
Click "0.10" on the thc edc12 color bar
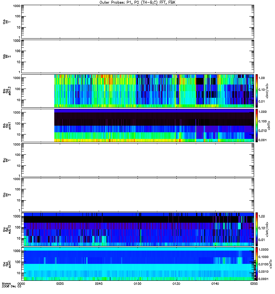[x=261, y=228]
